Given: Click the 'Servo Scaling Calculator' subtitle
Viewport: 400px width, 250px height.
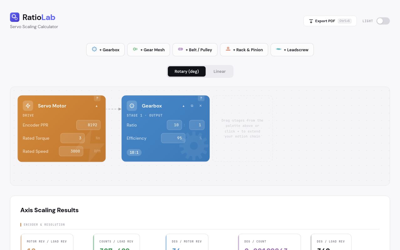Looking at the screenshot, I should coord(34,27).
